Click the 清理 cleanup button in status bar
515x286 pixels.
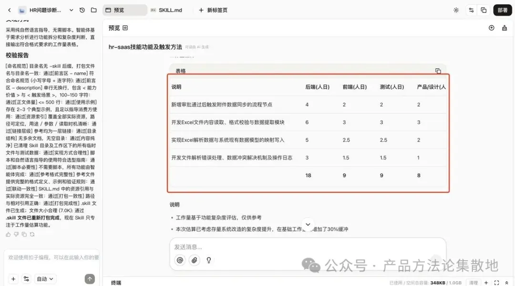click(x=474, y=283)
